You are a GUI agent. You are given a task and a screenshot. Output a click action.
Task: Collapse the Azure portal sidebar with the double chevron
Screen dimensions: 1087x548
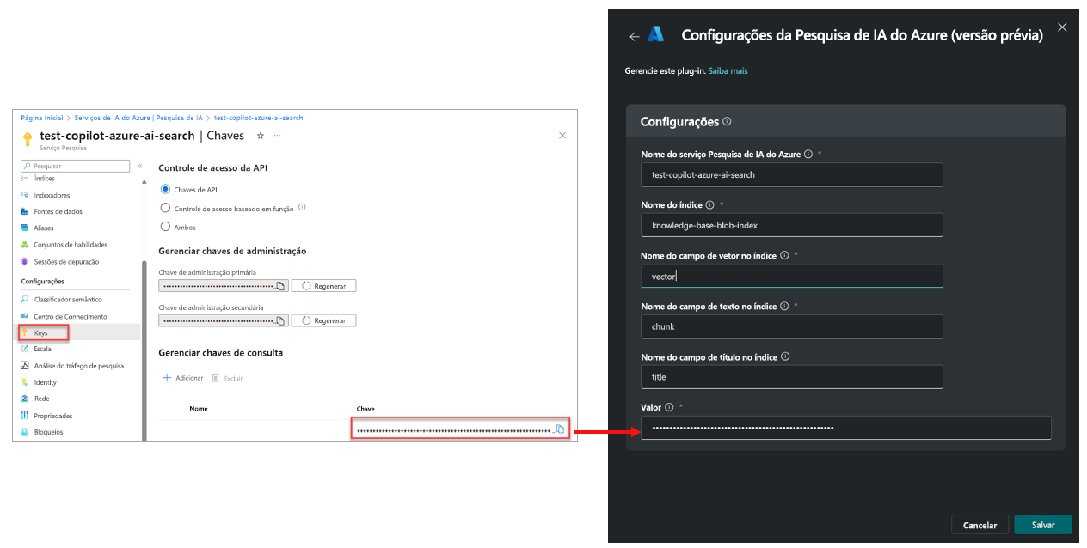[x=139, y=166]
